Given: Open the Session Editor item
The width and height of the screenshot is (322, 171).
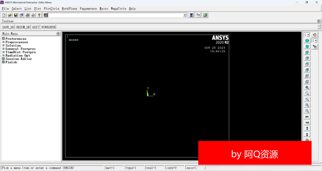Looking at the screenshot, I should point(19,59).
